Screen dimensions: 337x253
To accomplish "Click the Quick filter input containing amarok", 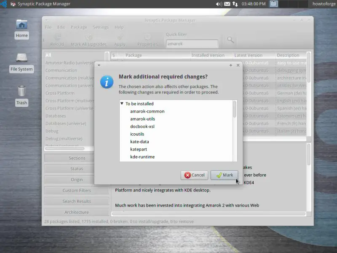I will click(192, 44).
